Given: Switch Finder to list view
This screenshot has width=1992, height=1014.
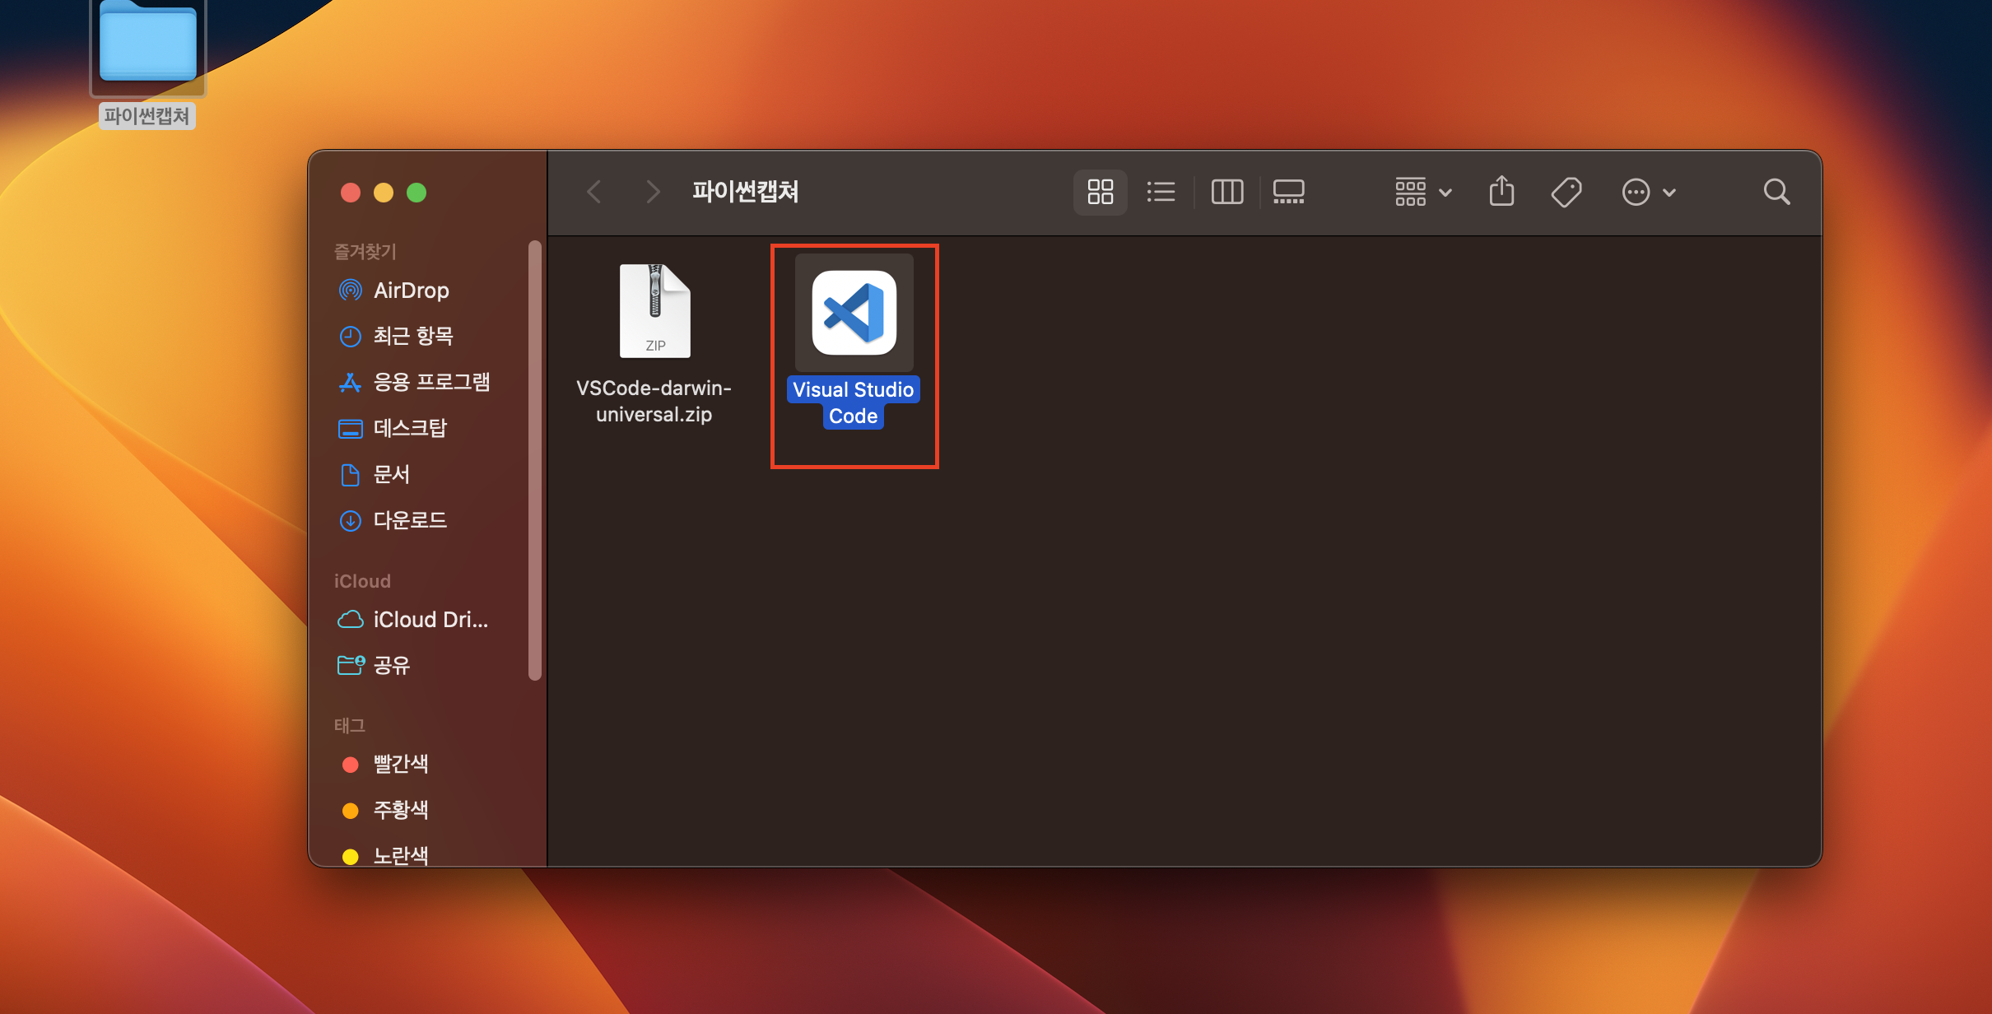Looking at the screenshot, I should click(1161, 192).
